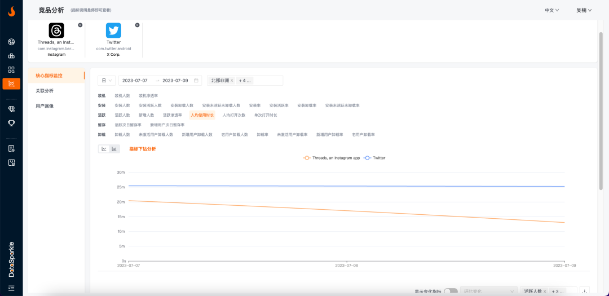609x296 pixels.
Task: Toggle Threads series in chart legend
Action: tap(332, 158)
